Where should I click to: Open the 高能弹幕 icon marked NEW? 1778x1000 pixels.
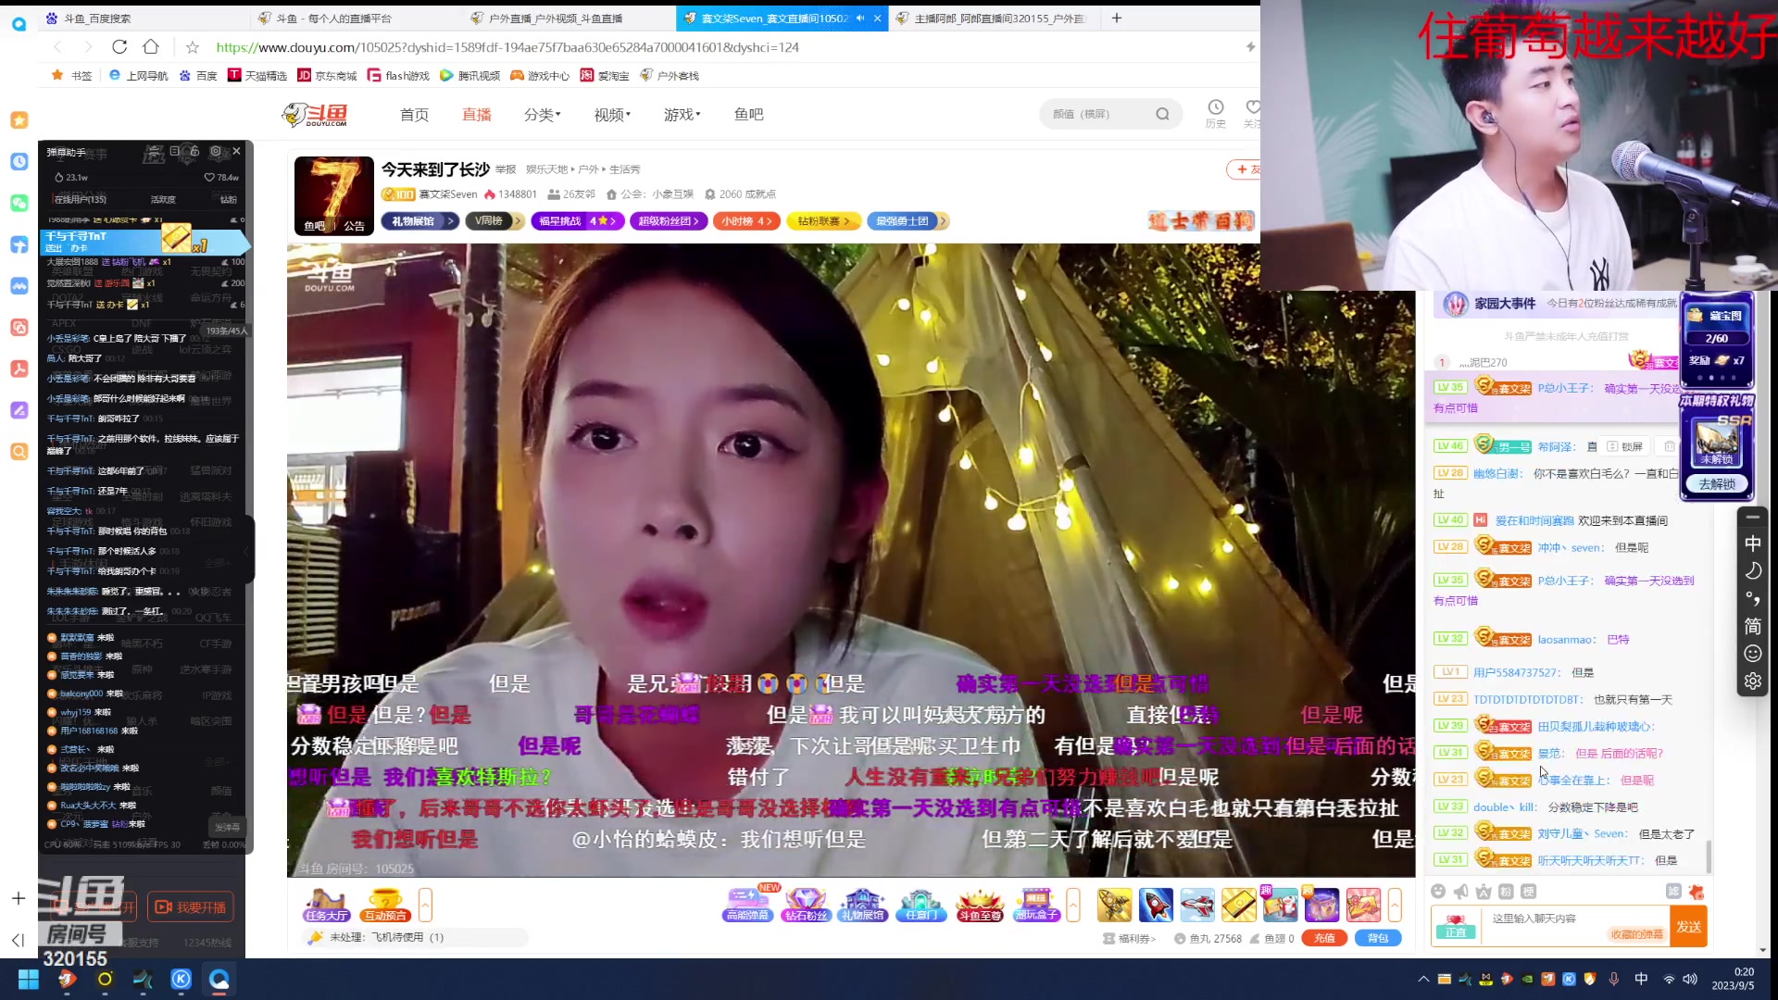(748, 905)
